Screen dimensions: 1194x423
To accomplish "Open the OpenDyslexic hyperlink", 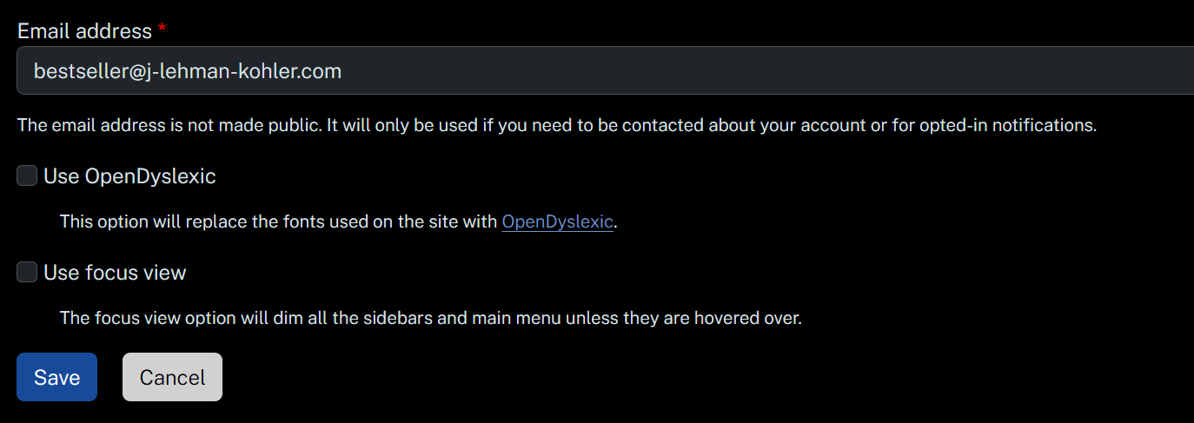I will [558, 221].
